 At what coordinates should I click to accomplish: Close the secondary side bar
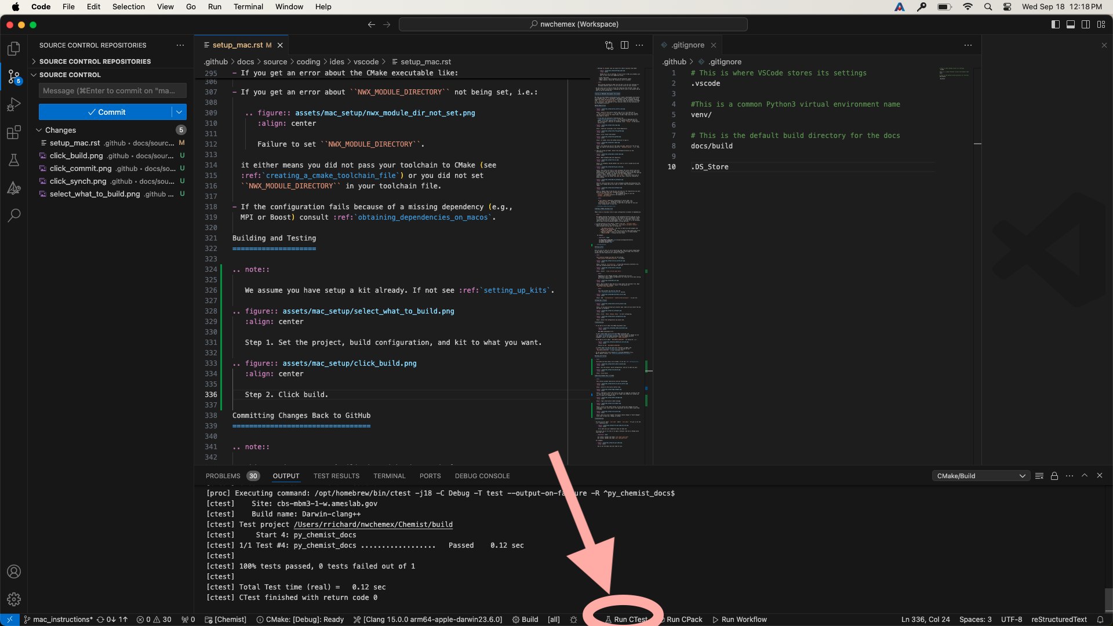pyautogui.click(x=1104, y=45)
